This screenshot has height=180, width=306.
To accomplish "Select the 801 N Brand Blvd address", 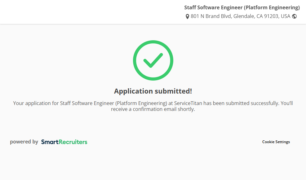I will pyautogui.click(x=211, y=16).
